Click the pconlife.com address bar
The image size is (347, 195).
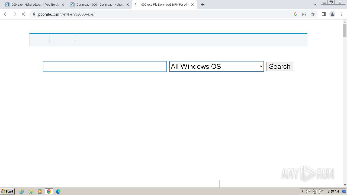tap(163, 14)
